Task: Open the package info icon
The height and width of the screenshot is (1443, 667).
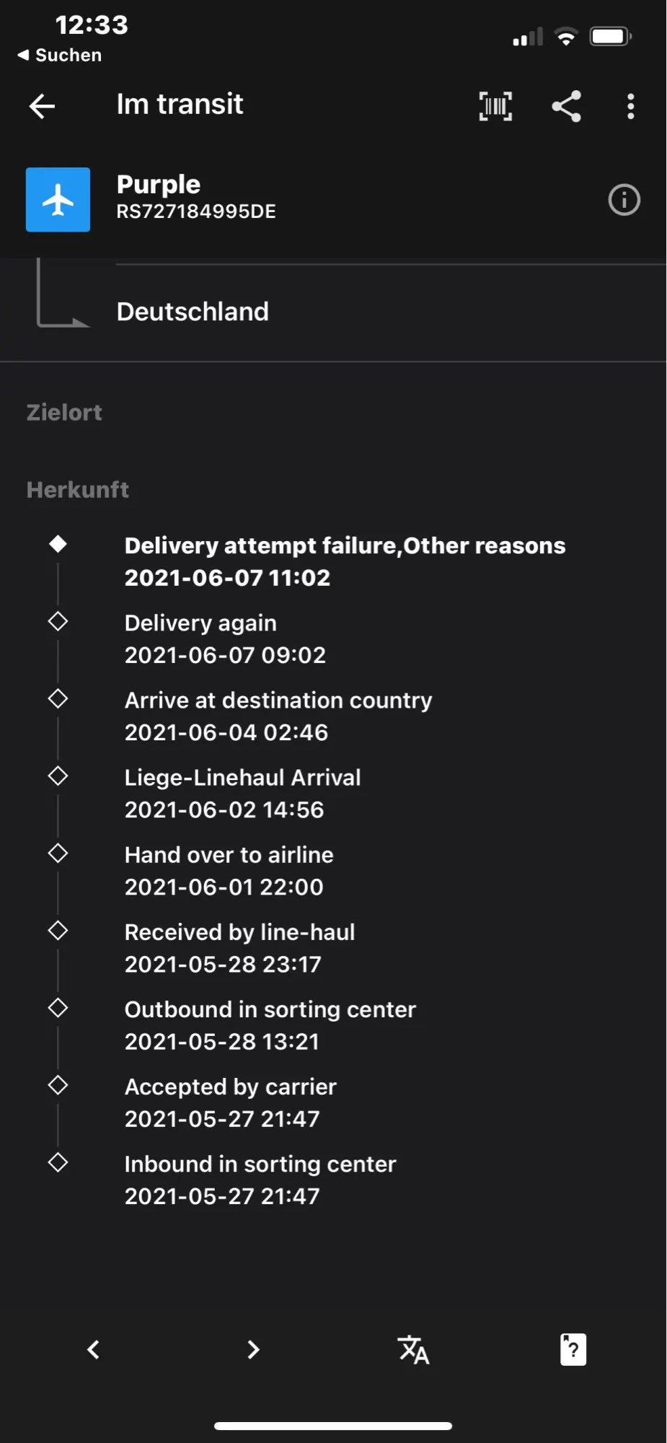Action: pos(624,200)
